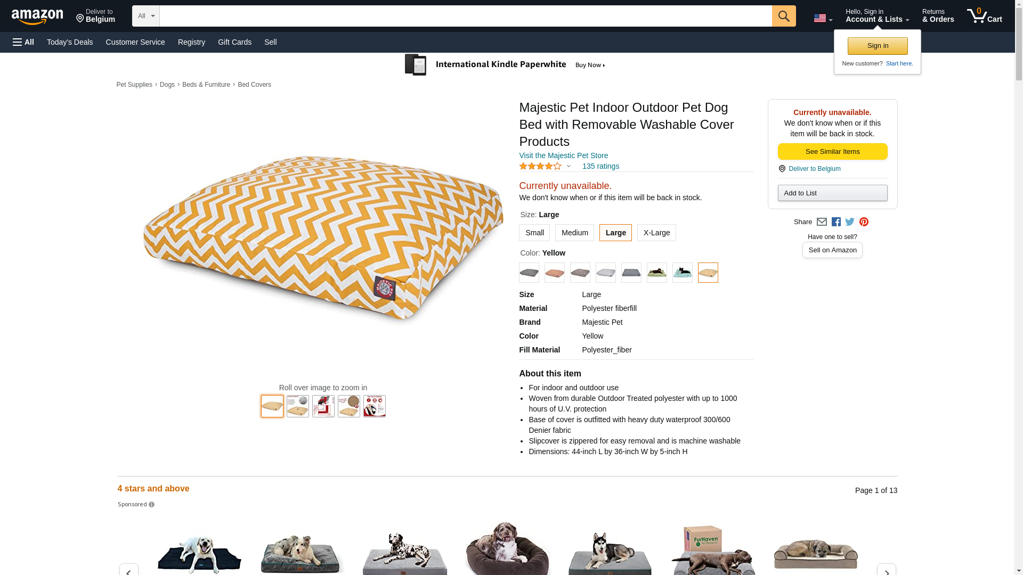
Task: Open the All hamburger menu
Action: pos(23,42)
